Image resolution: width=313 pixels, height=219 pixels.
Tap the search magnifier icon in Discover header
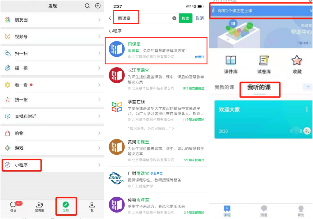coord(87,6)
